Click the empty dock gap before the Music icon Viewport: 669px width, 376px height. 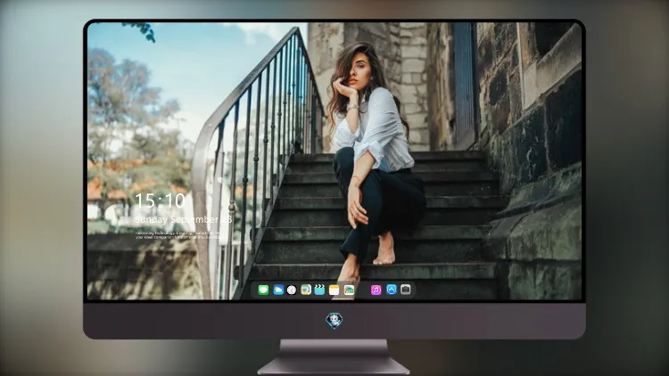pyautogui.click(x=363, y=290)
